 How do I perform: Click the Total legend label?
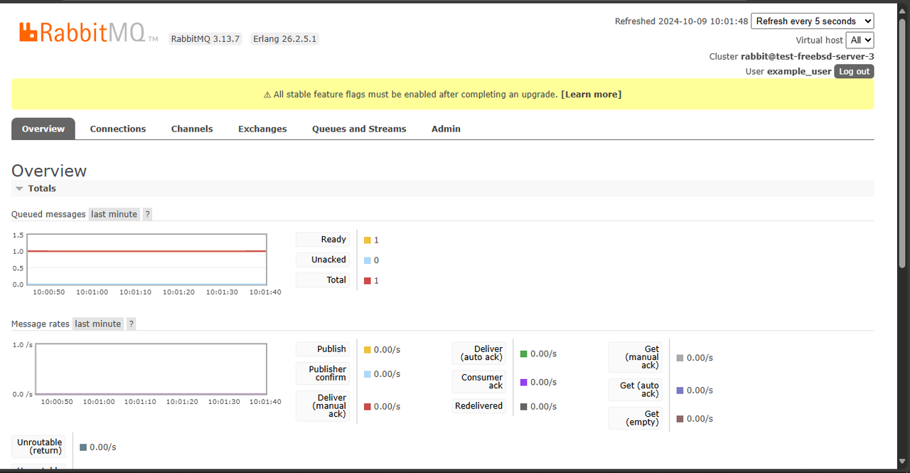click(323, 280)
